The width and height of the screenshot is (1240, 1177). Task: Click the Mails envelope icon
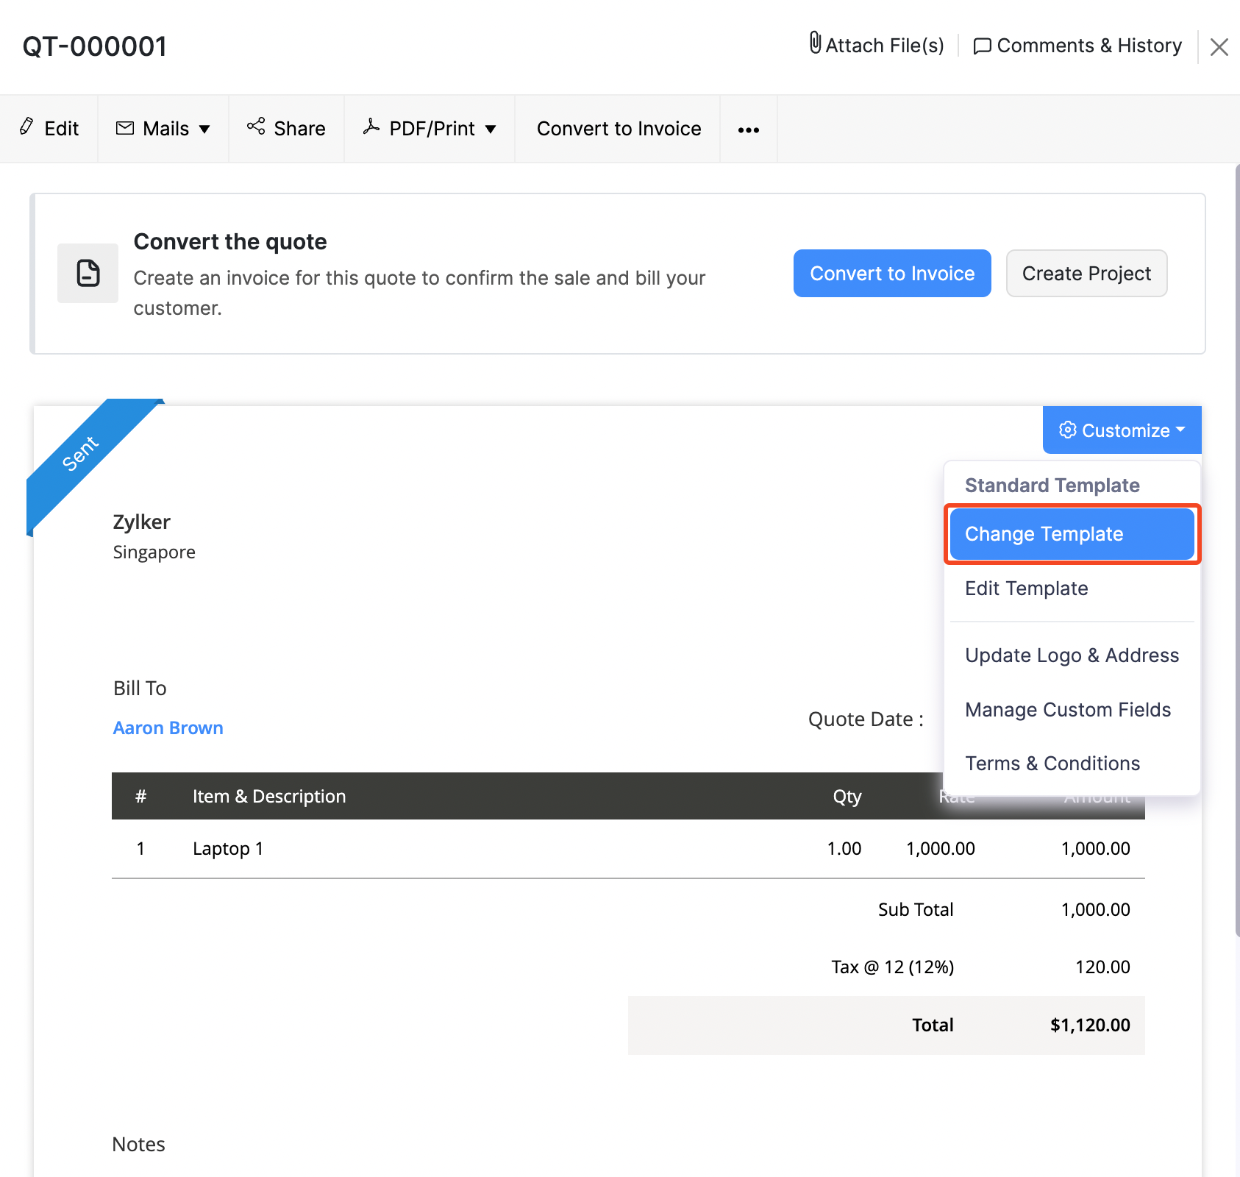(124, 128)
